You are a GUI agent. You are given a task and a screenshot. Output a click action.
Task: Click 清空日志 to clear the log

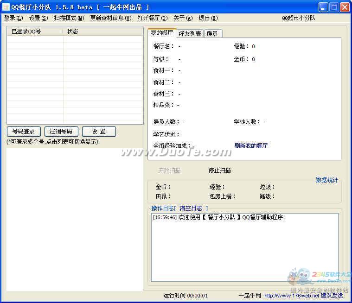191,208
